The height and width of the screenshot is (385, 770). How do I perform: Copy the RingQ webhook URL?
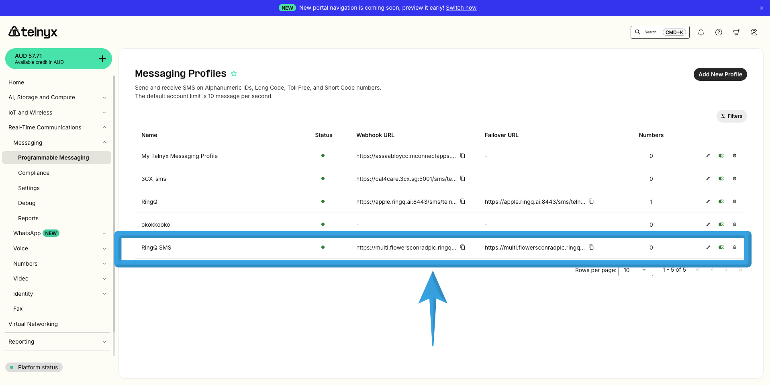(x=463, y=201)
